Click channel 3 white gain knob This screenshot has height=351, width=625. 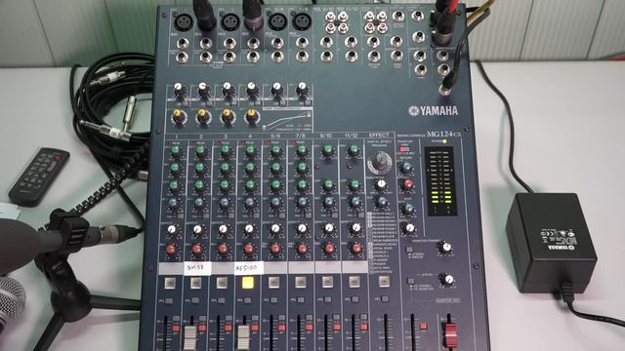(x=228, y=89)
